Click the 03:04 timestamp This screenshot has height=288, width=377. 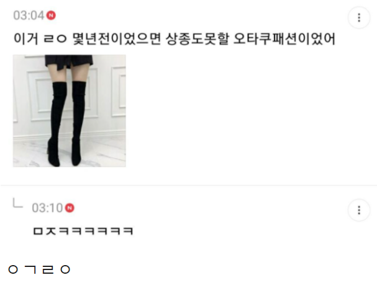29,15
